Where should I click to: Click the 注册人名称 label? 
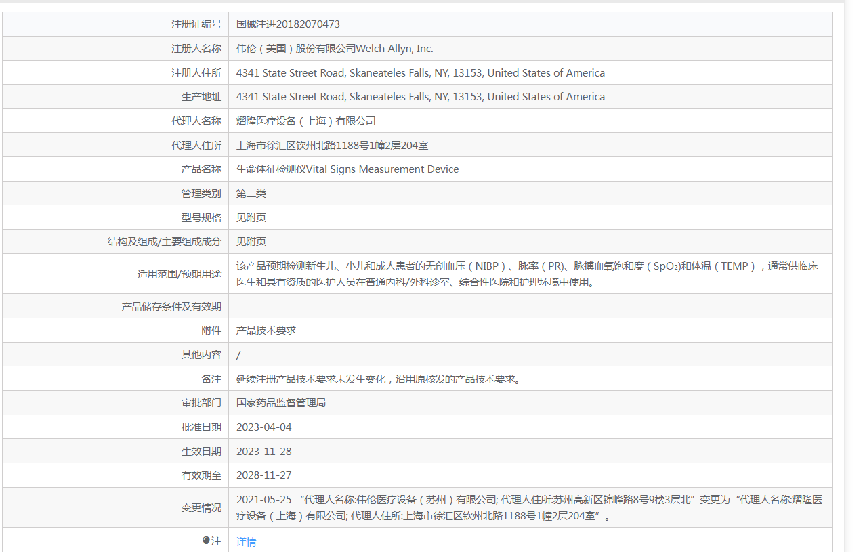(196, 49)
